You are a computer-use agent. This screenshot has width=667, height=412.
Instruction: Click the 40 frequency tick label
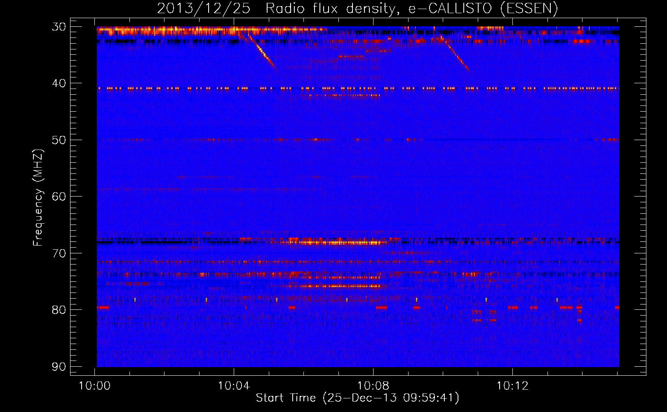pos(59,83)
